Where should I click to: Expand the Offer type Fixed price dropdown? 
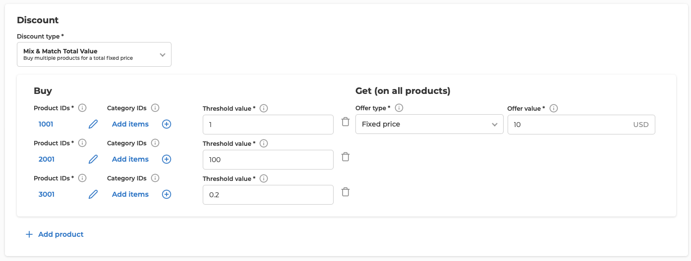click(429, 124)
